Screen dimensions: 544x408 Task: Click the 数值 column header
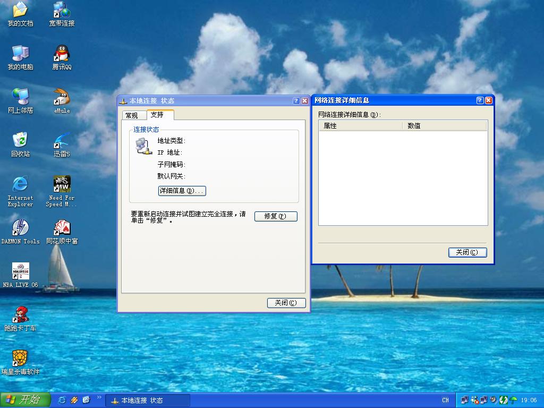(444, 126)
